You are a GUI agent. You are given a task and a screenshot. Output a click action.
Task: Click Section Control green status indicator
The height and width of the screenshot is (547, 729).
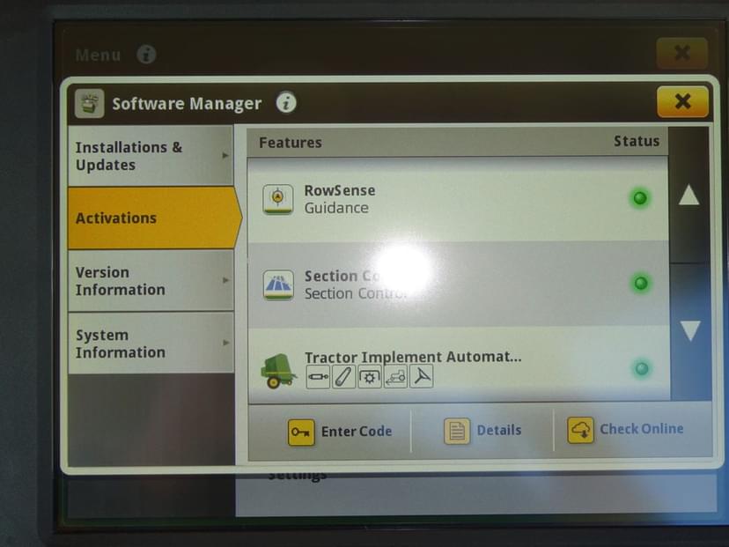click(641, 284)
